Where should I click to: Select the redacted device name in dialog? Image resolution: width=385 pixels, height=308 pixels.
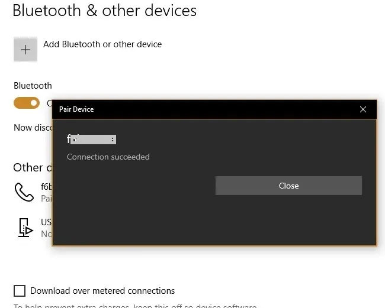pyautogui.click(x=91, y=139)
